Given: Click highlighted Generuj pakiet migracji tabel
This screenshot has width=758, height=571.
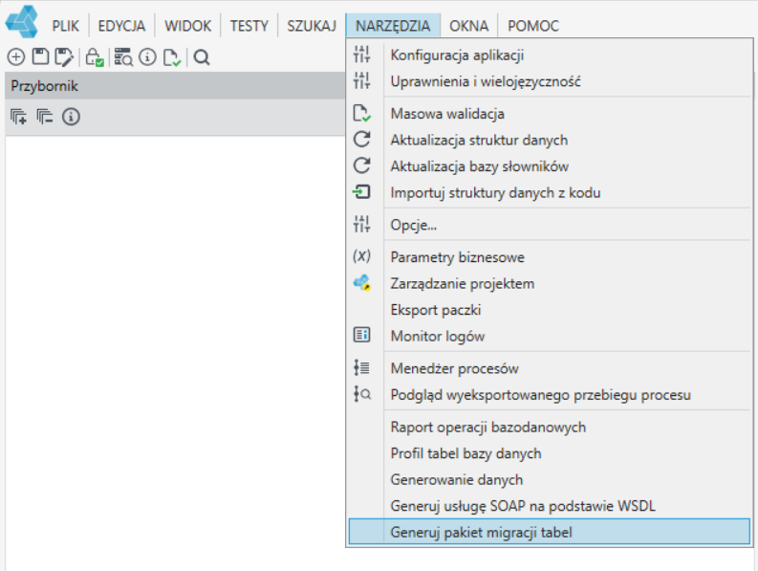Looking at the screenshot, I should (x=550, y=532).
